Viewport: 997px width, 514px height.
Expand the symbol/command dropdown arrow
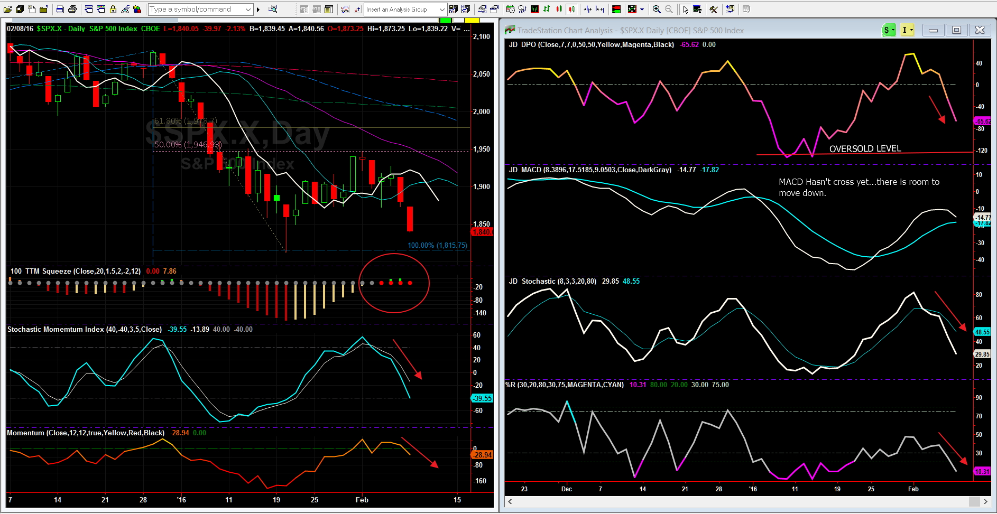point(248,9)
